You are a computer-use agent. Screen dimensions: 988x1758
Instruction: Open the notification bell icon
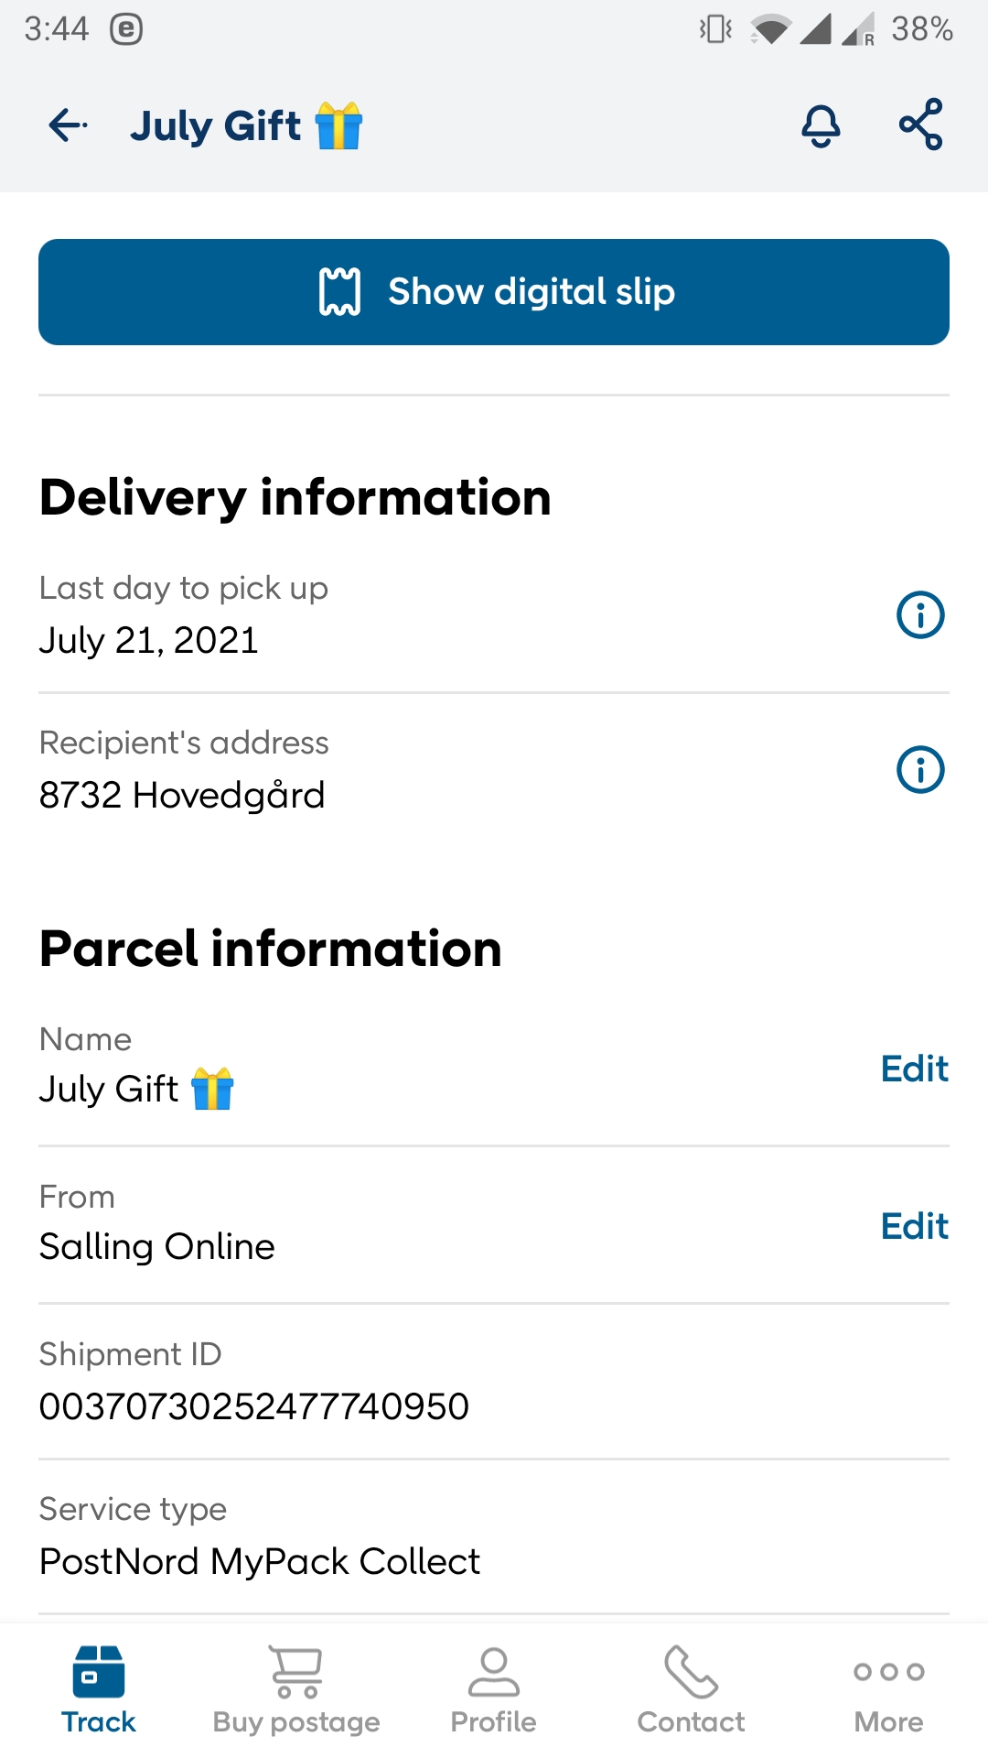[x=821, y=125]
